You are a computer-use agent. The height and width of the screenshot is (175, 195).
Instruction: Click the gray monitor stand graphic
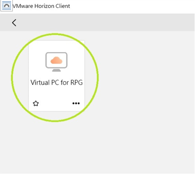[x=57, y=70]
